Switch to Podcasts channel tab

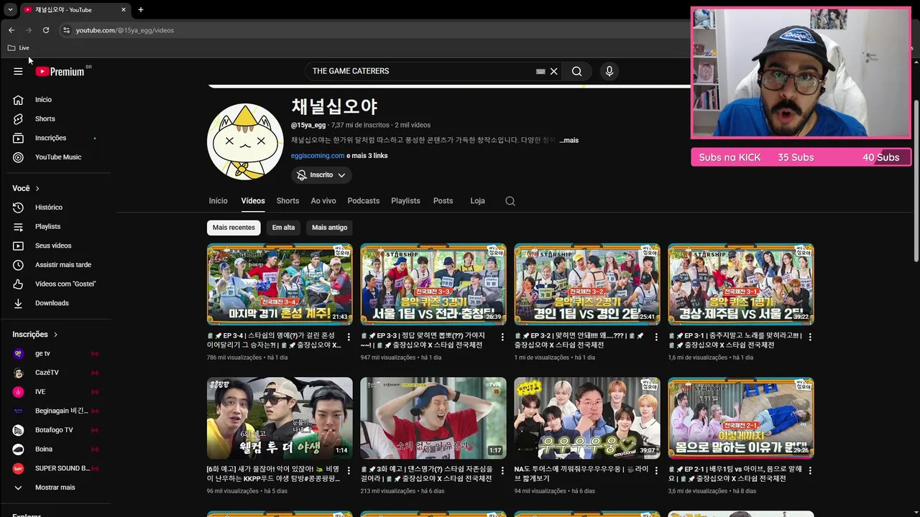364,201
